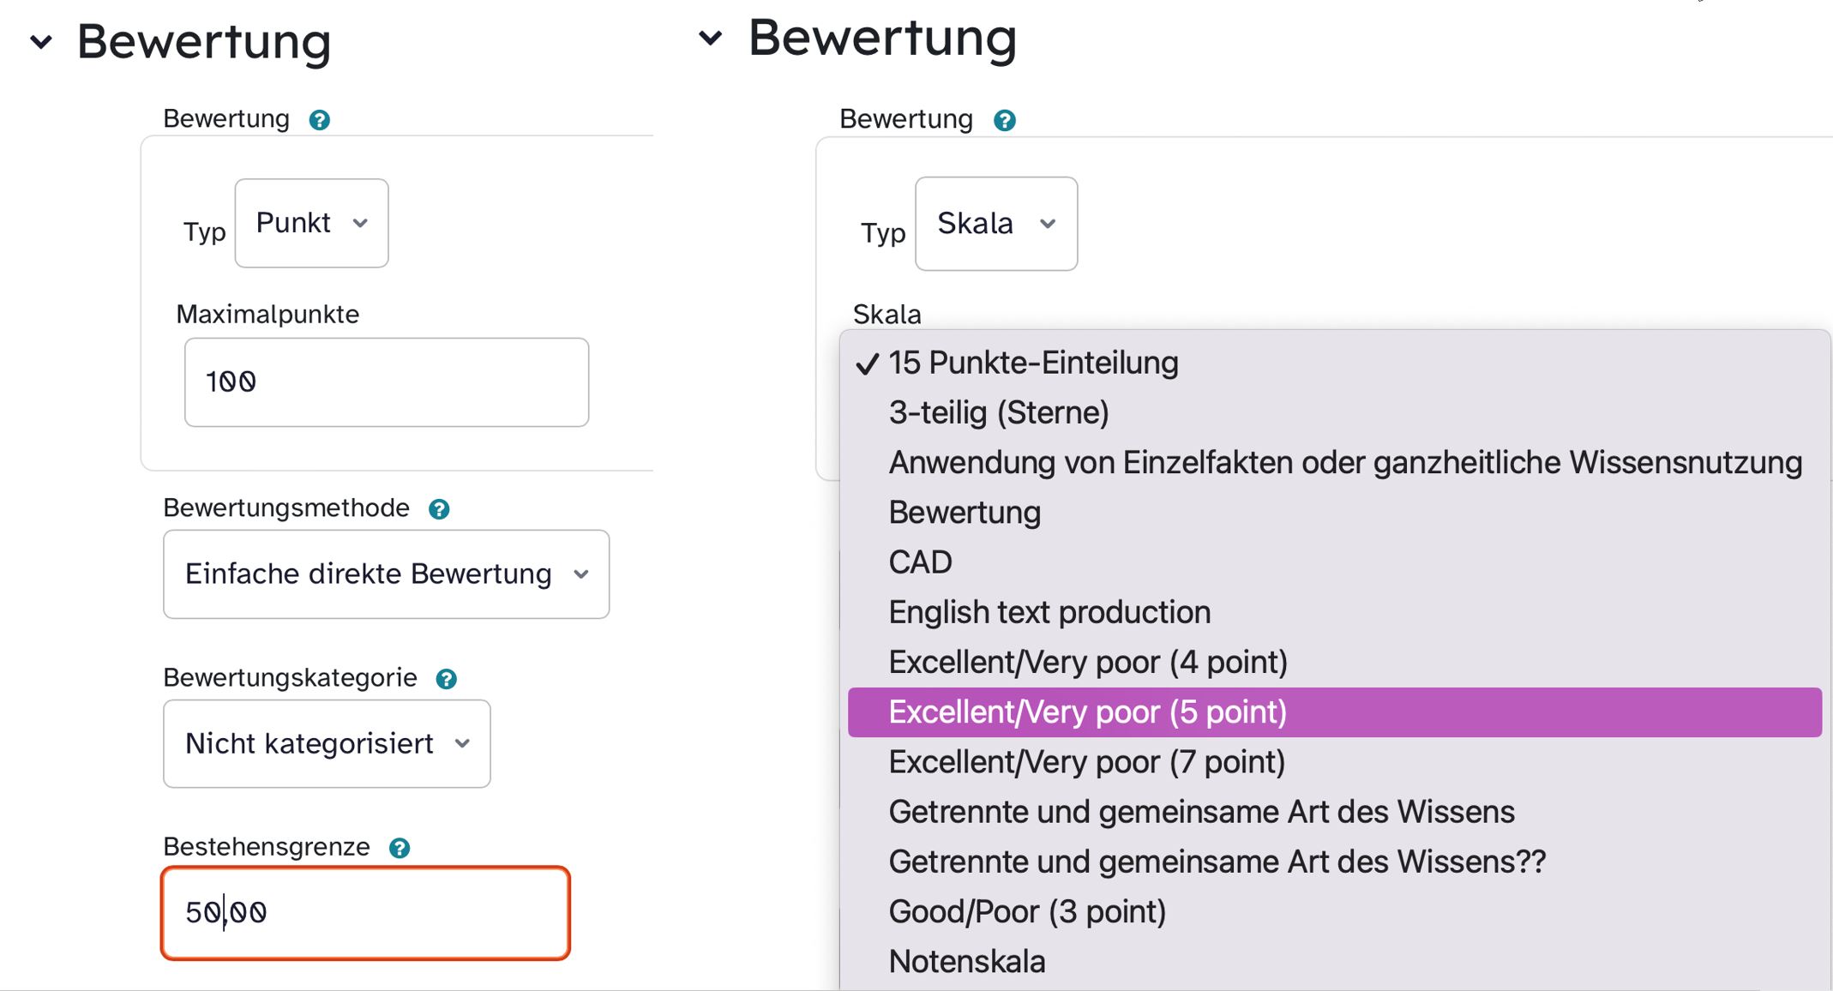Click help icon next to right Bewertung label
This screenshot has width=1833, height=991.
(x=1004, y=121)
